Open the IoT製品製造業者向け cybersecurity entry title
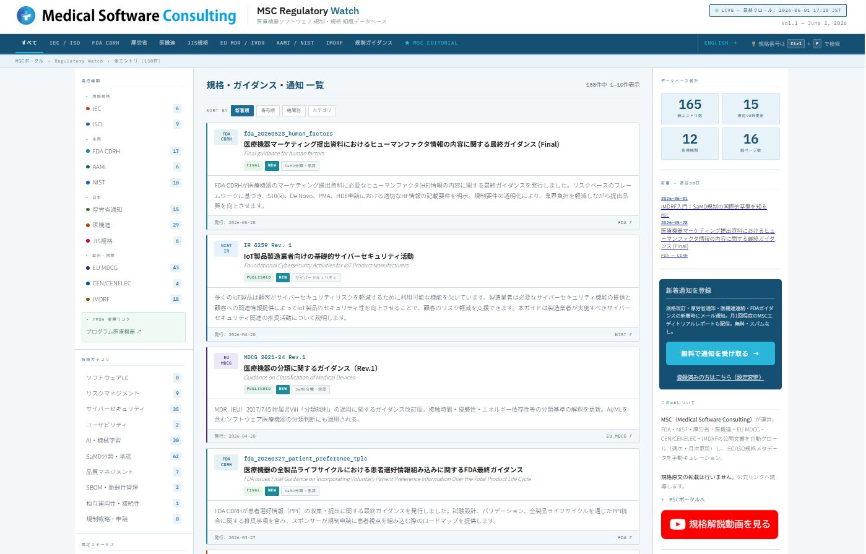 [329, 256]
